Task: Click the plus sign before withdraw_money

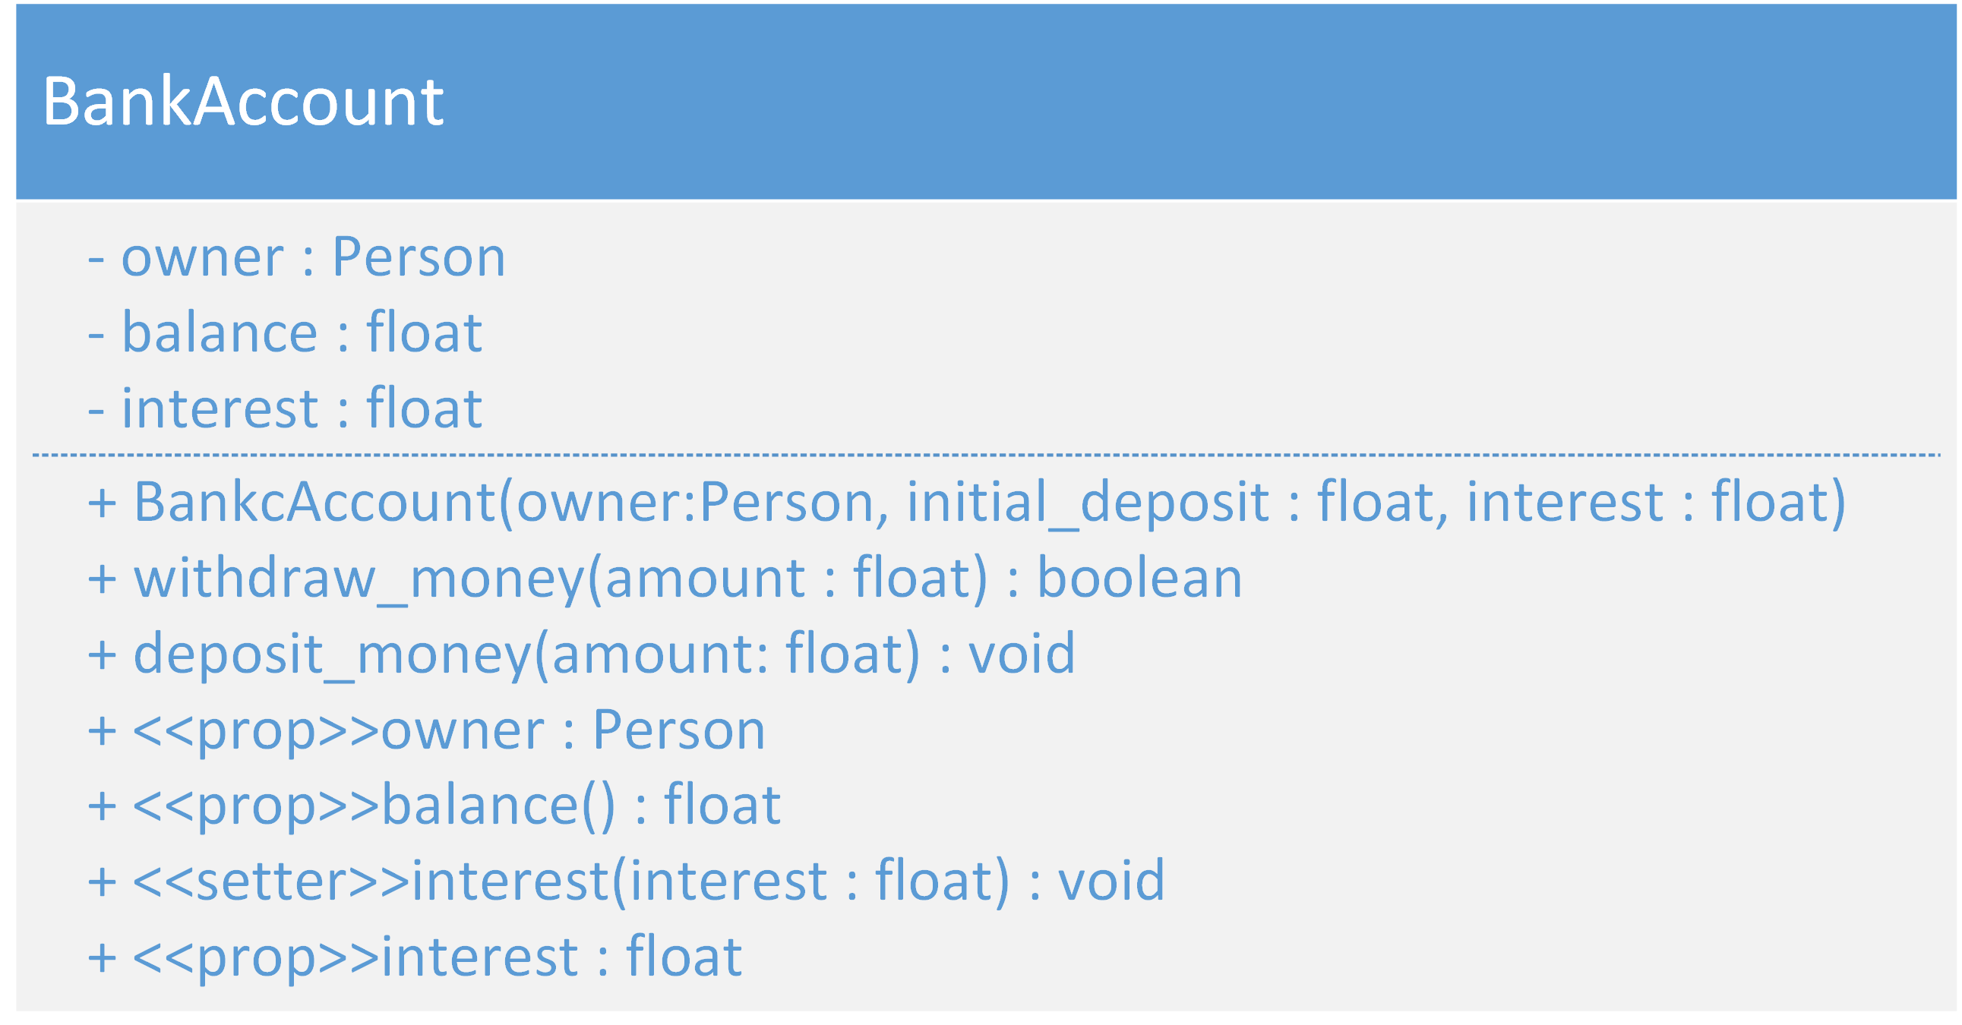Action: click(102, 579)
